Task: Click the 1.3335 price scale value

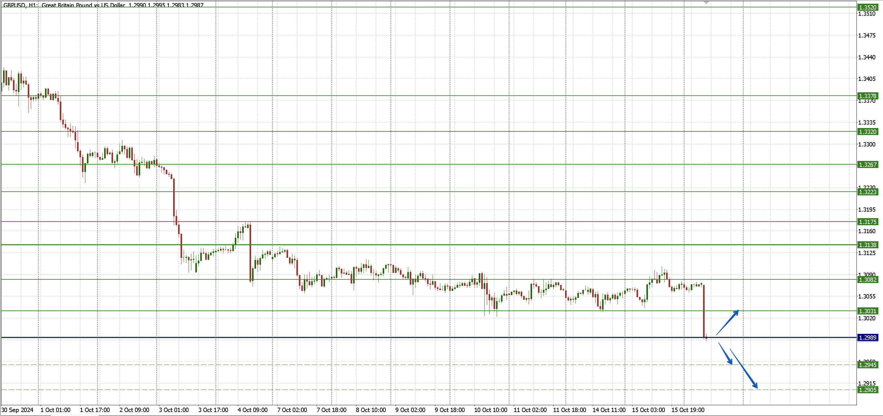Action: tap(867, 122)
